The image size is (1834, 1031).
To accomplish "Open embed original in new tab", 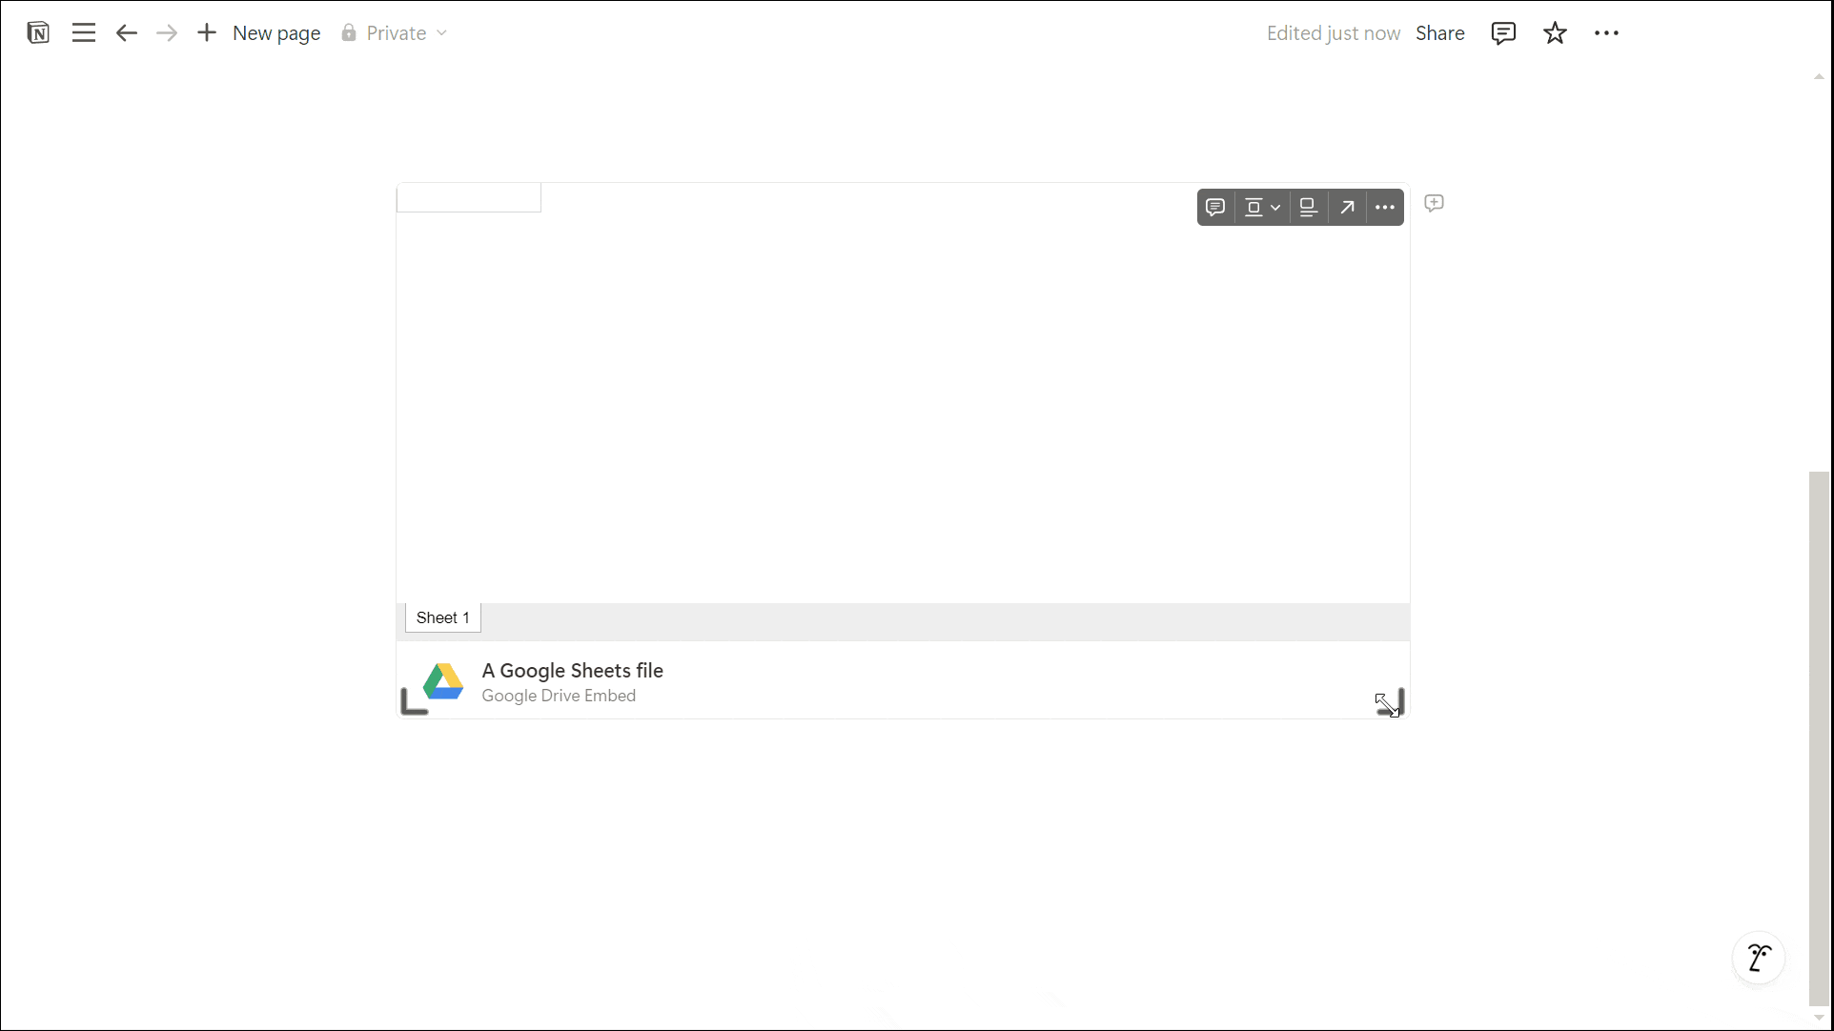I will 1347,207.
